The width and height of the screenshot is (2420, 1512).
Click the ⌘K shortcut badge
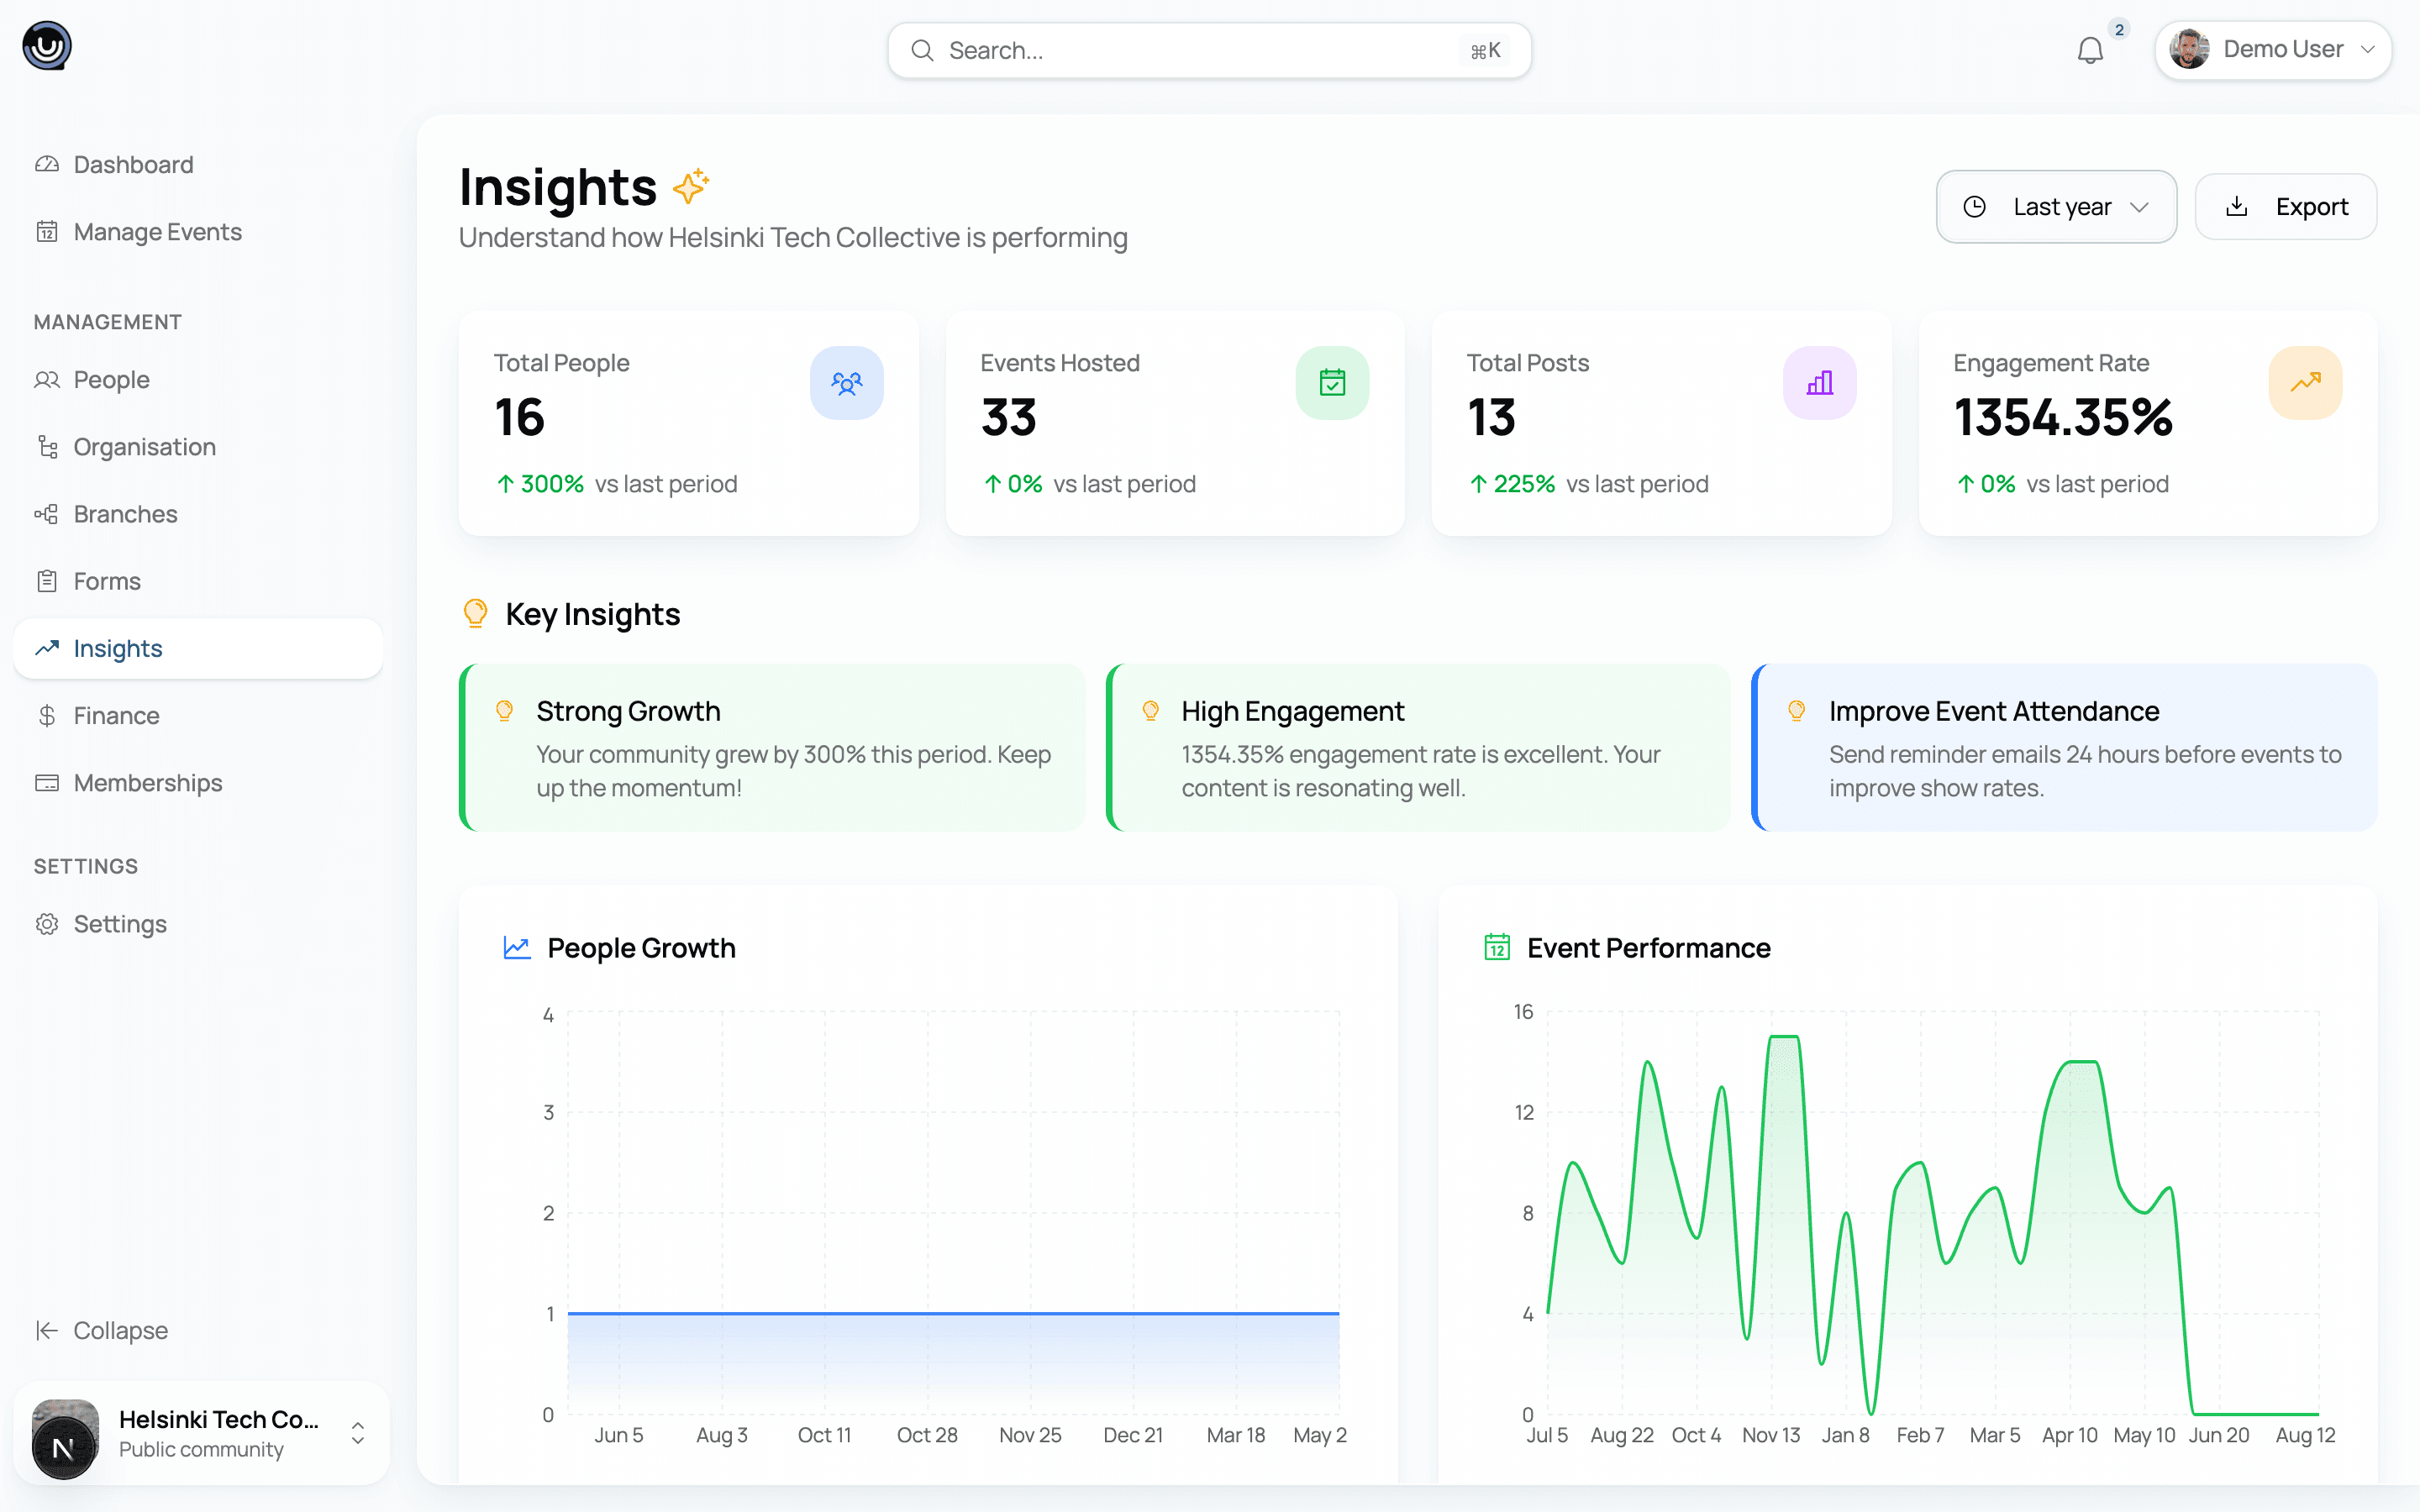(1485, 50)
